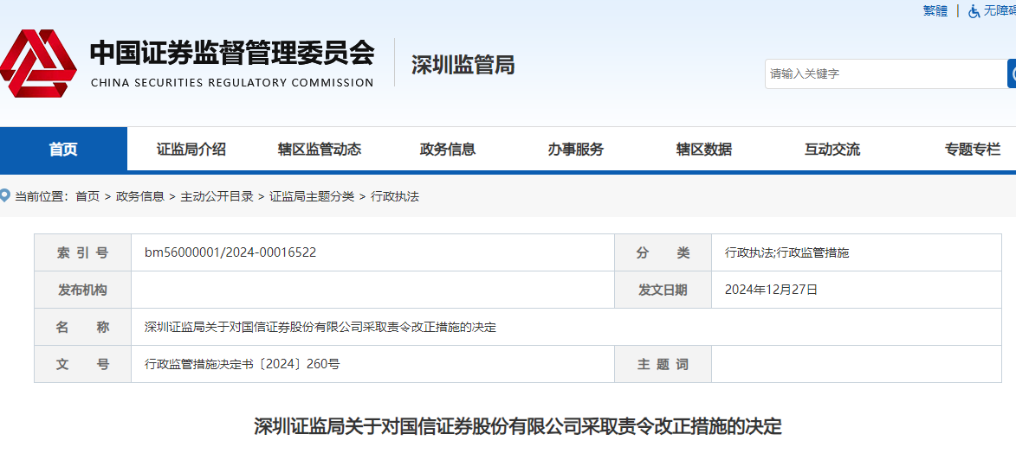Image resolution: width=1016 pixels, height=466 pixels.
Task: Open the 专题专栏 navigation item
Action: (972, 149)
